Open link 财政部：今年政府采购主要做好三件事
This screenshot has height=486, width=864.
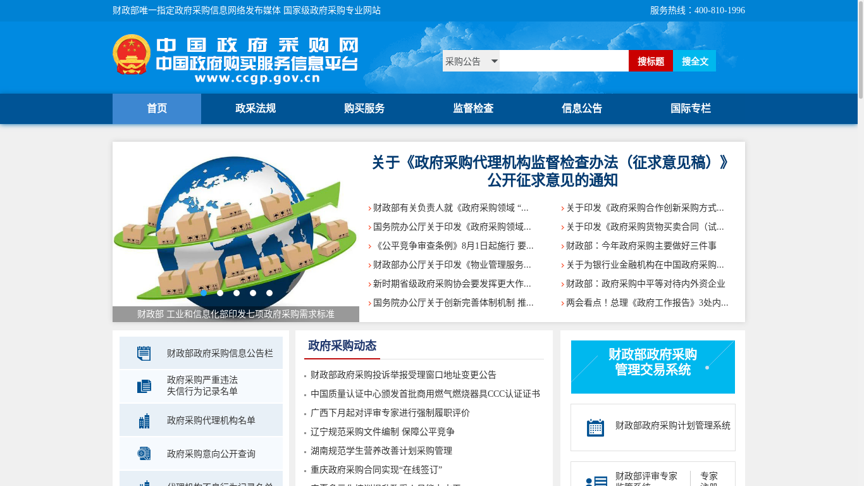point(641,246)
